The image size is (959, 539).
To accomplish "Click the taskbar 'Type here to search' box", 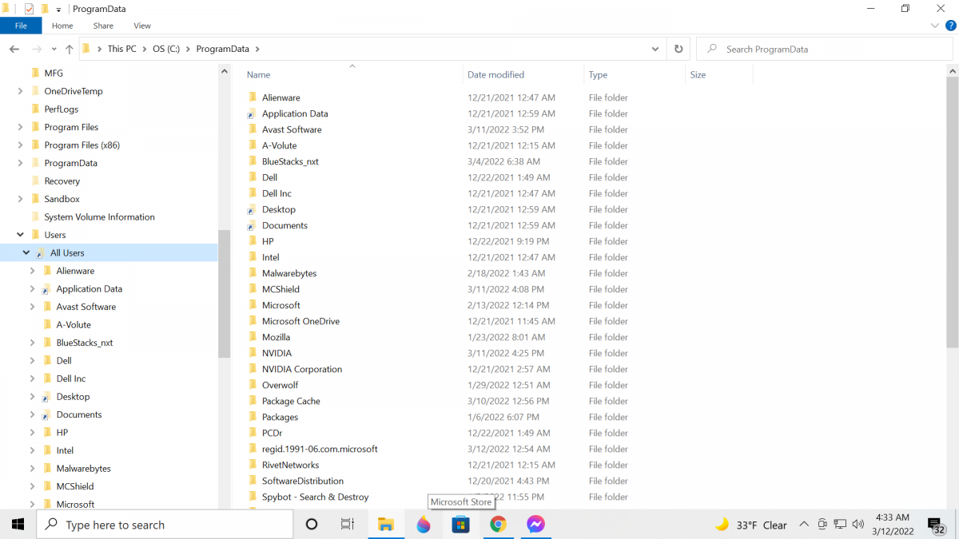I will (165, 525).
